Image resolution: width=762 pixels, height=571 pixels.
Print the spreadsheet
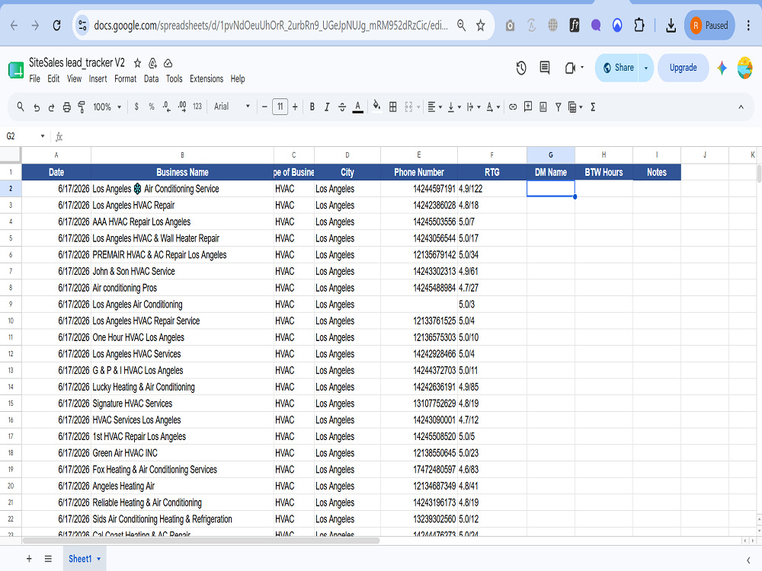tap(66, 107)
